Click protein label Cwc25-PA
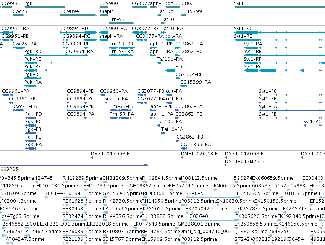This screenshot has width=325, height=245. pos(25,106)
